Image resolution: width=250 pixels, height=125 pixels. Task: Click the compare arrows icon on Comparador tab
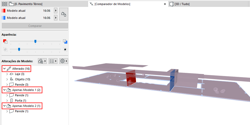point(91,4)
